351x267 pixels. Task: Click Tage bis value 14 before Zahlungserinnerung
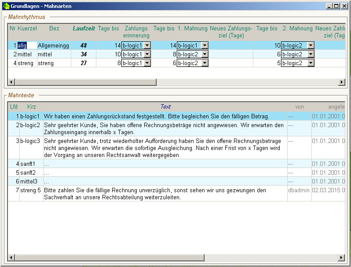109,45
